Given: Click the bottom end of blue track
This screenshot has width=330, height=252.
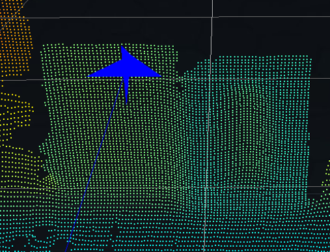Looking at the screenshot, I should coord(66,250).
